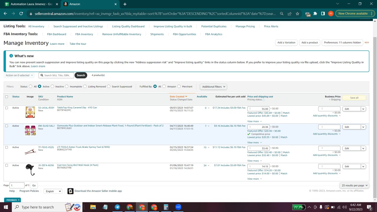Select 'Merchant' fulfilled-by radio button
This screenshot has height=212, width=377.
179,87
